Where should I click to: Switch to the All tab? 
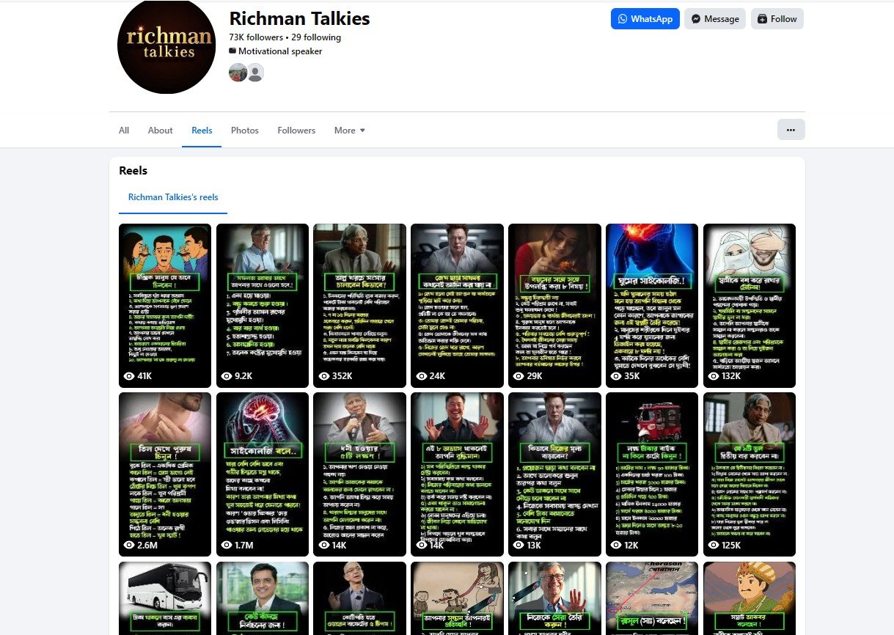coord(124,131)
